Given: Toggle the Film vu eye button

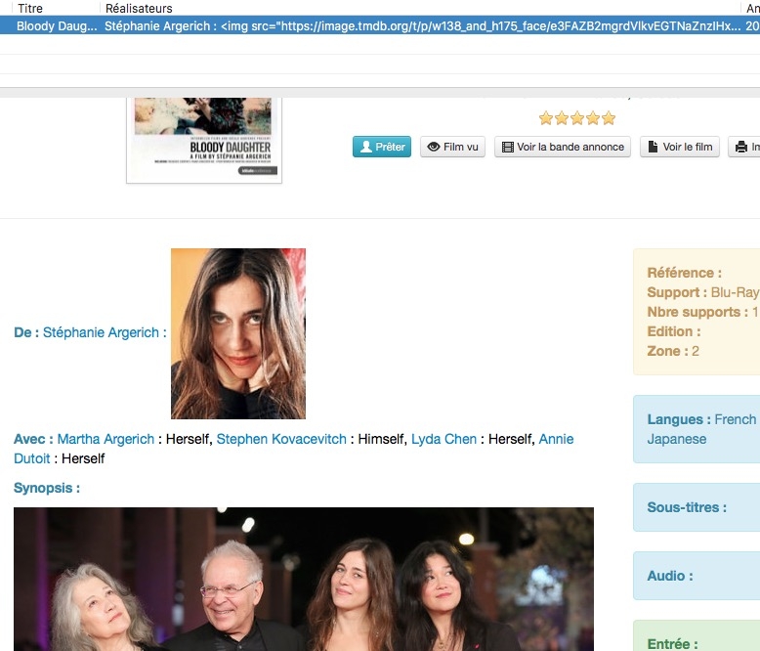Looking at the screenshot, I should [453, 147].
